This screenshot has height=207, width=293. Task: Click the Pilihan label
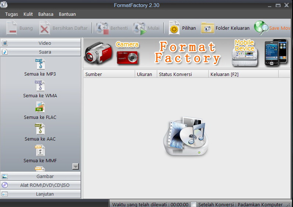[189, 28]
